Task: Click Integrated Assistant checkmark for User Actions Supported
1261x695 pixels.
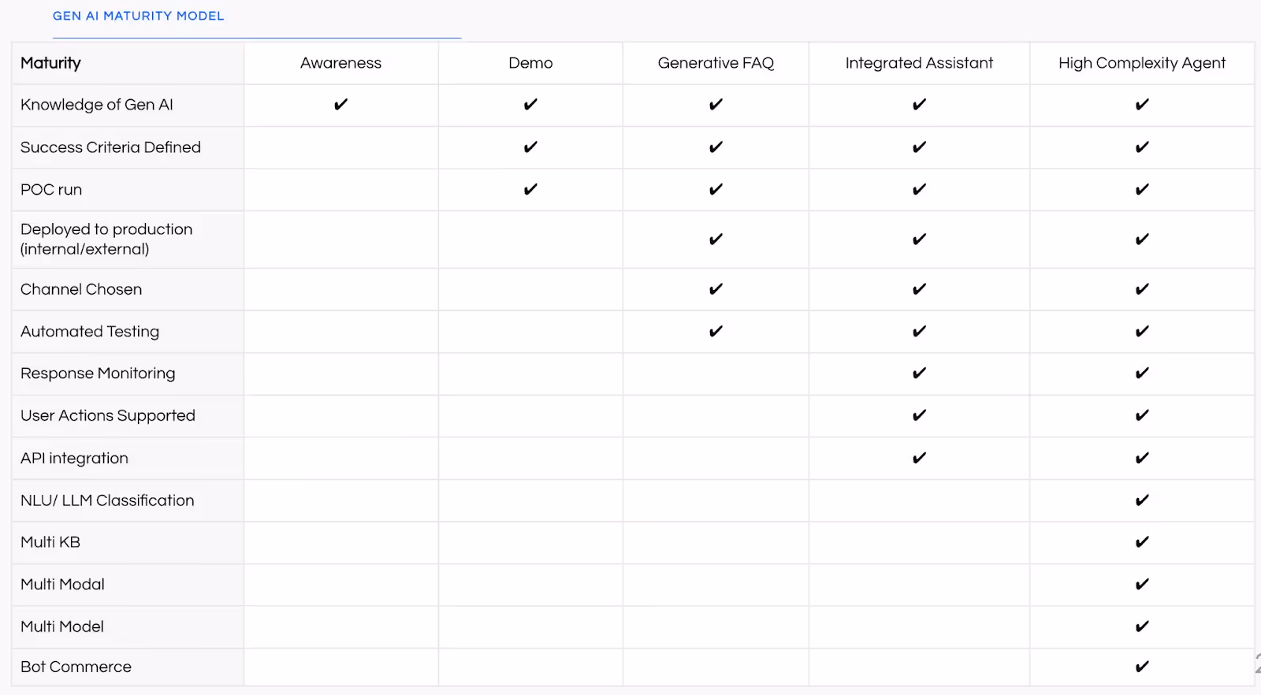Action: (x=919, y=415)
